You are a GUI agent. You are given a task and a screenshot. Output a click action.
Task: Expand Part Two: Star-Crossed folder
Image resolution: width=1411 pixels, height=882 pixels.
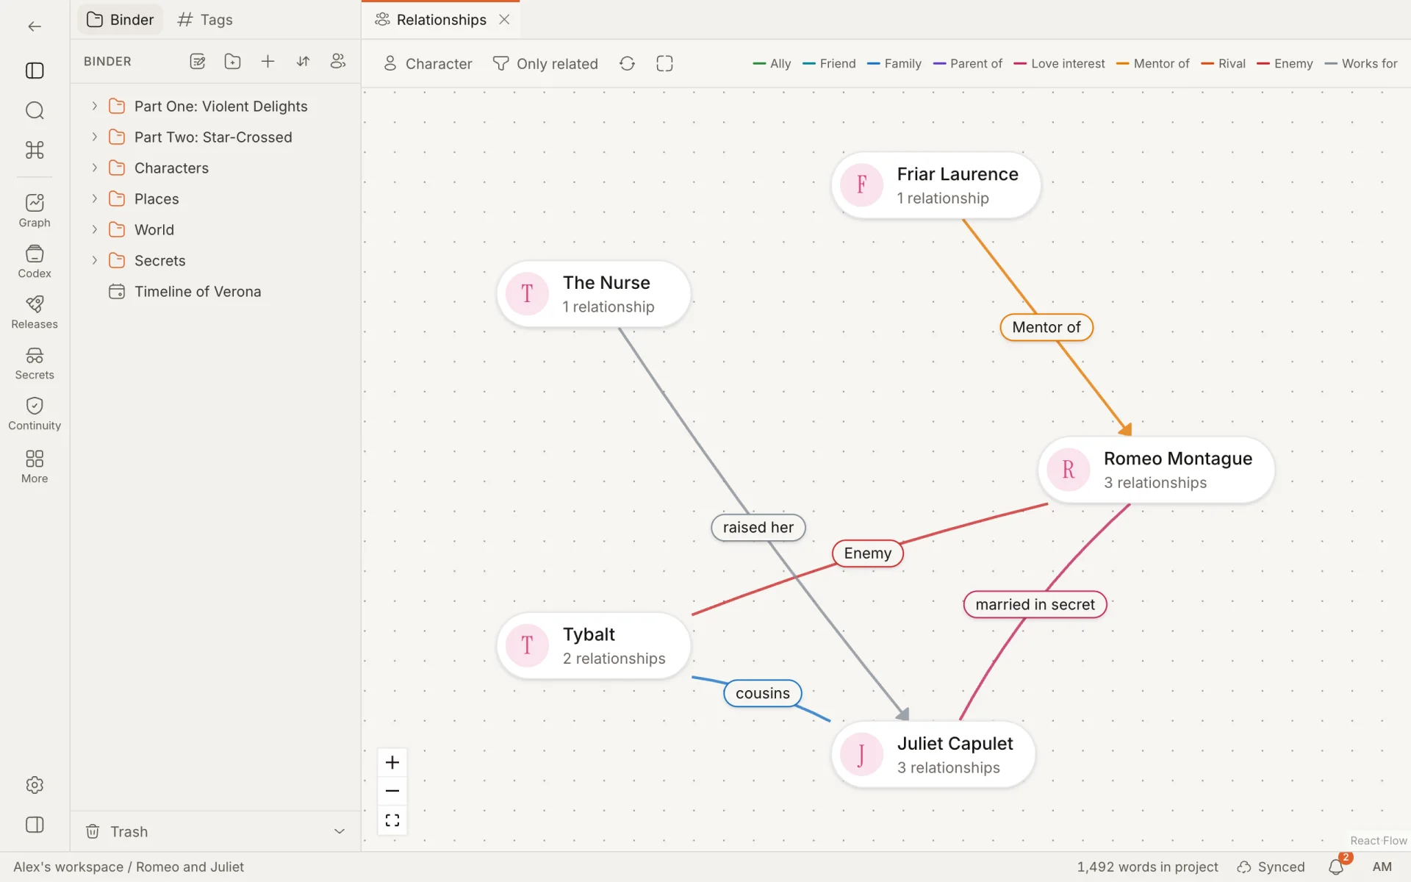pyautogui.click(x=94, y=137)
